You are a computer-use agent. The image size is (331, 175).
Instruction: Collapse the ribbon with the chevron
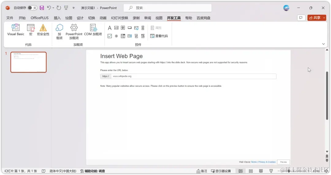[323, 44]
